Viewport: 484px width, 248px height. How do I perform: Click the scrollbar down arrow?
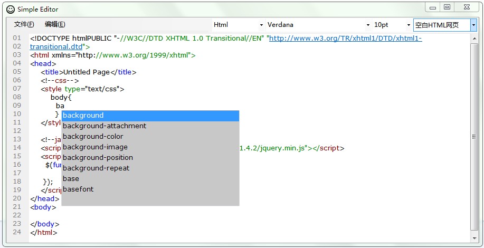(474, 238)
